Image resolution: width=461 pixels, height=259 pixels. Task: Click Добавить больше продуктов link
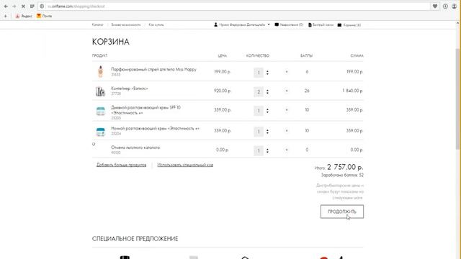tap(121, 165)
